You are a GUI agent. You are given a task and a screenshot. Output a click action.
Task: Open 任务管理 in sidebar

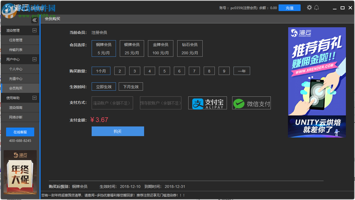(x=20, y=40)
